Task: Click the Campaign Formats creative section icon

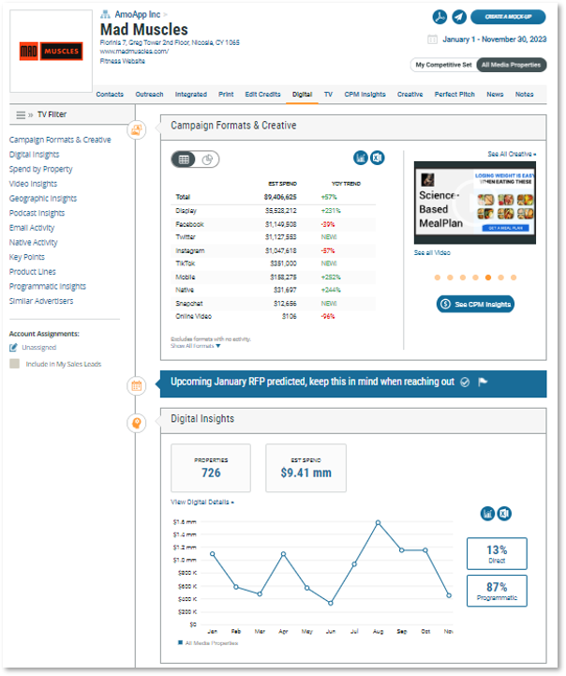Action: click(137, 129)
